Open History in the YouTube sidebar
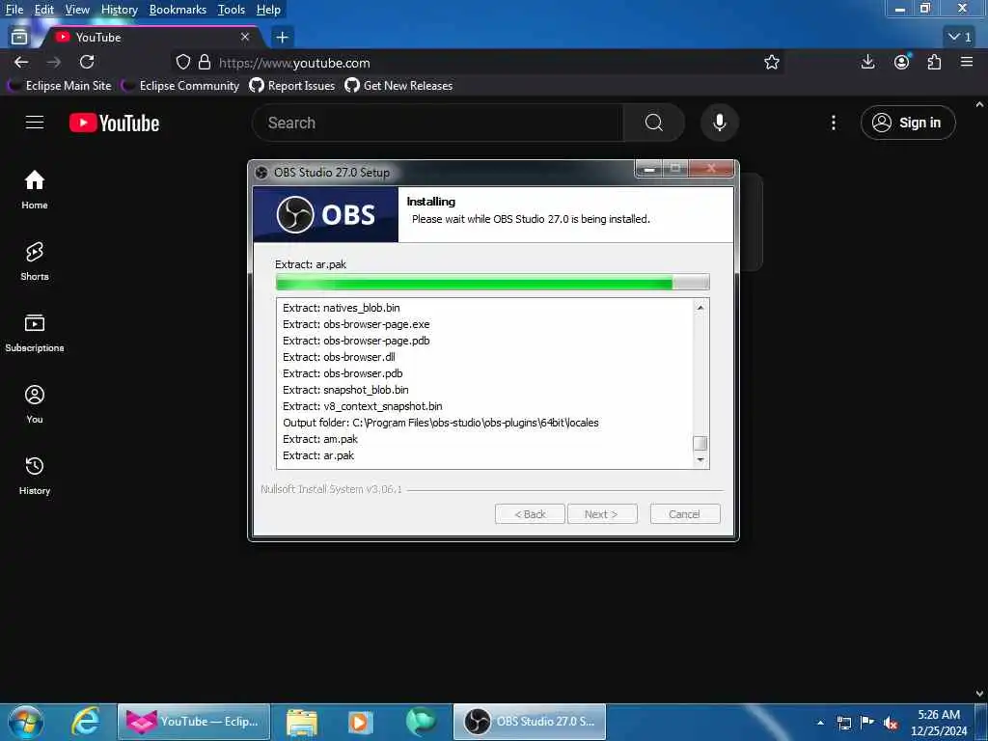988x741 pixels. point(35,476)
